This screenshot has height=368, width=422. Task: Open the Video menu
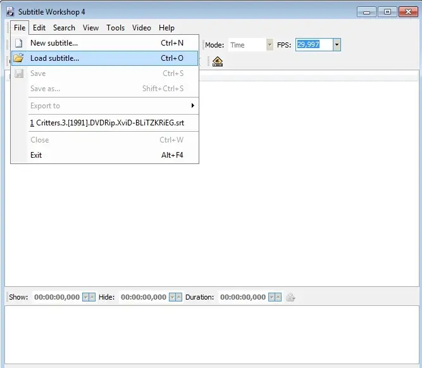(142, 28)
